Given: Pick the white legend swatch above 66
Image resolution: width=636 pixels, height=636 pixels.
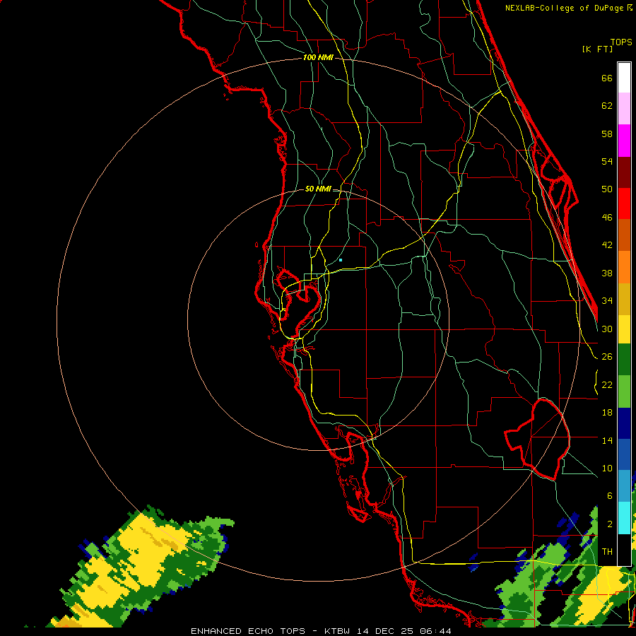Looking at the screenshot, I should (x=624, y=78).
